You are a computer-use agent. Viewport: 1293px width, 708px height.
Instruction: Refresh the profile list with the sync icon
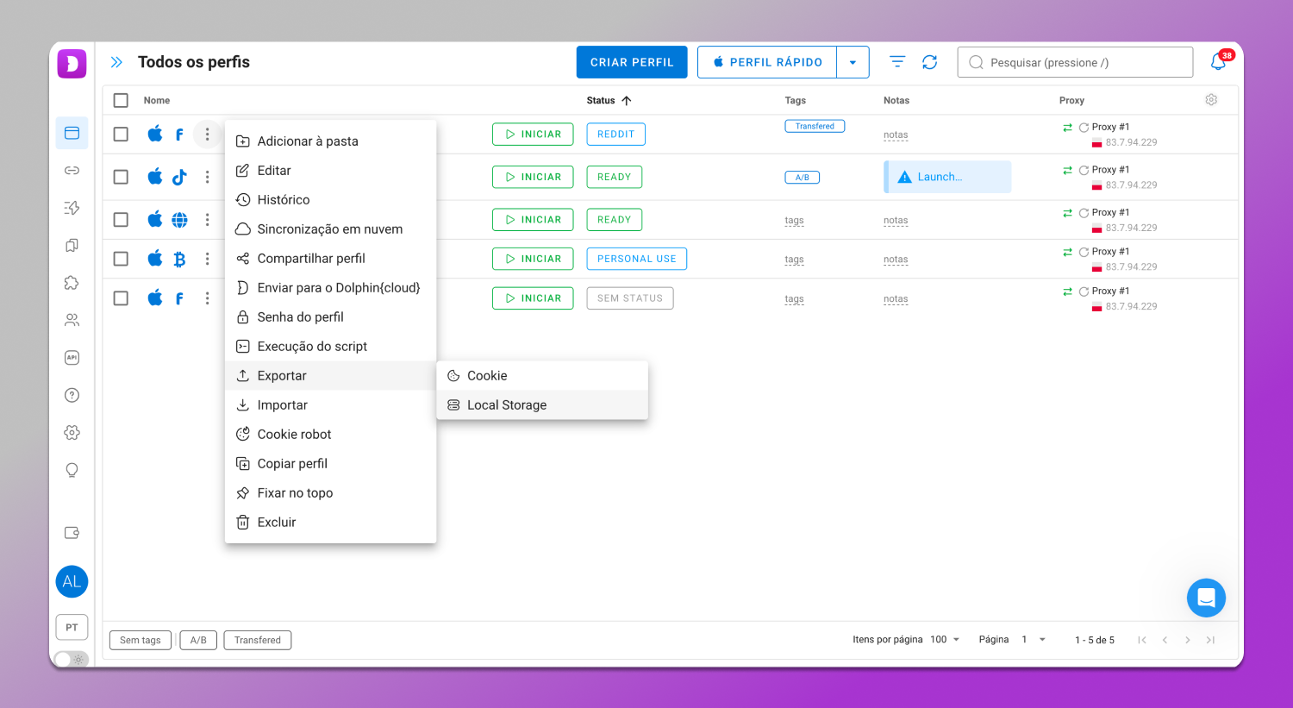pos(929,61)
